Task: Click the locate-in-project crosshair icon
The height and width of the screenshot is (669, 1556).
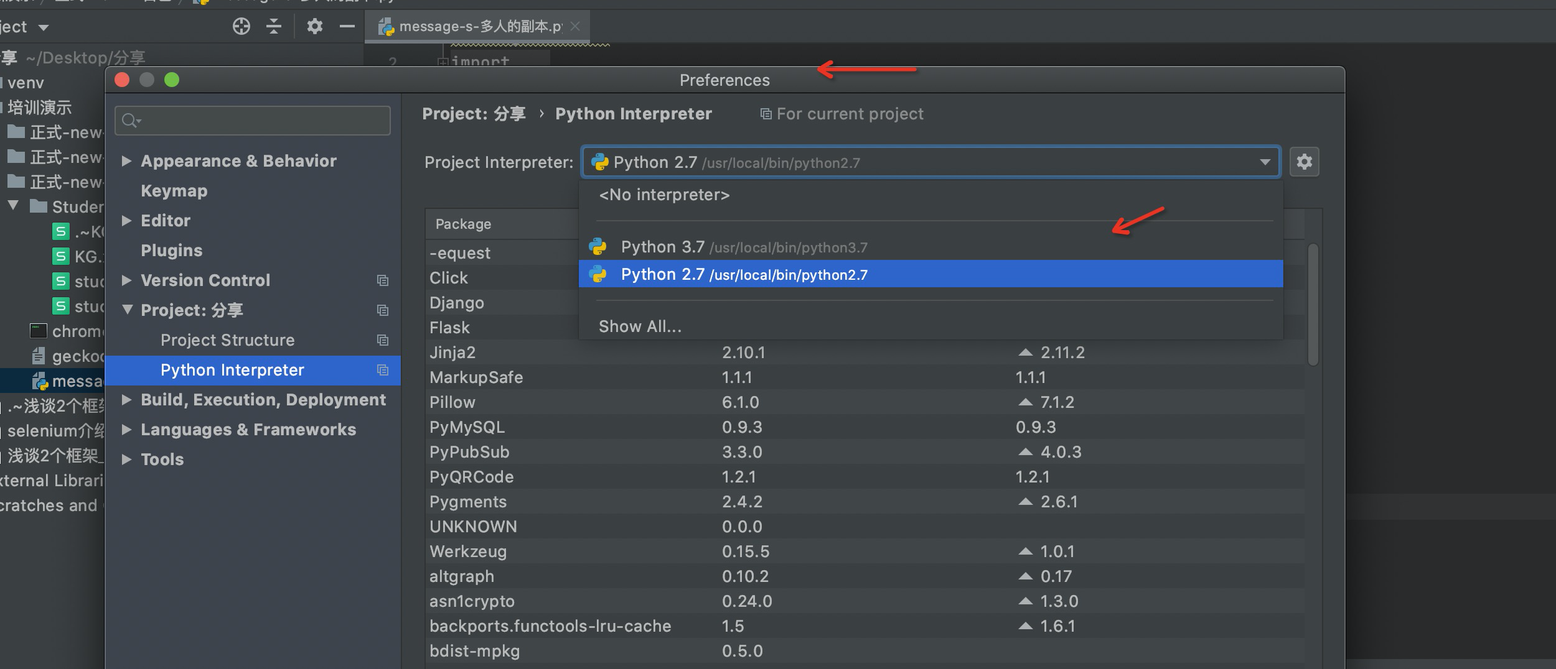Action: point(241,26)
